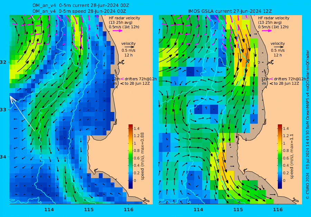Click the '1.2' tick on right color bar
Viewport: 311px width, 217px height.
(x=286, y=136)
